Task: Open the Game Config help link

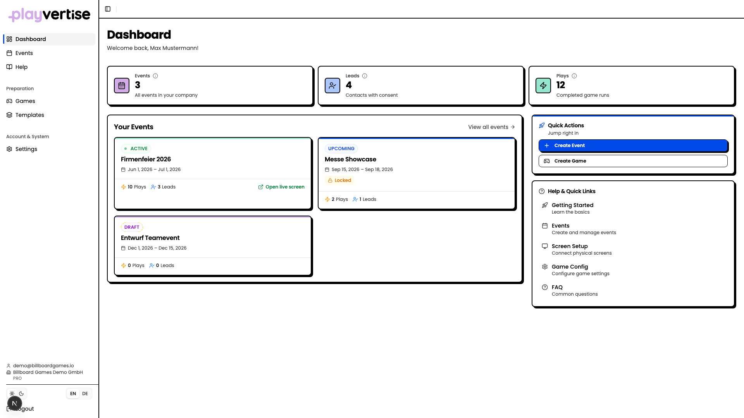Action: pos(633,270)
